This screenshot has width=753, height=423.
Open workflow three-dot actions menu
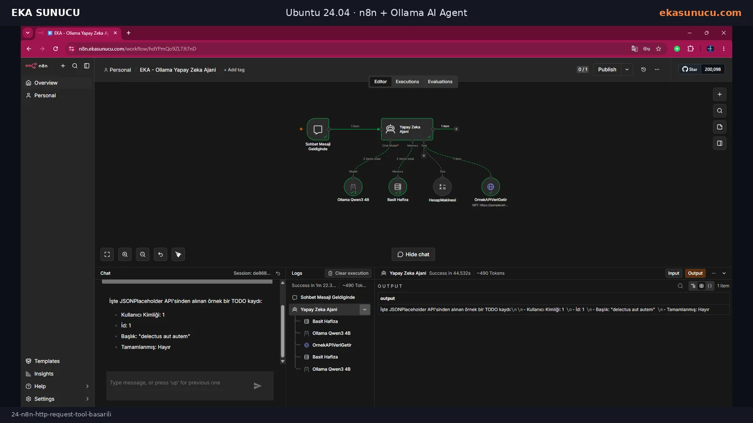657,70
